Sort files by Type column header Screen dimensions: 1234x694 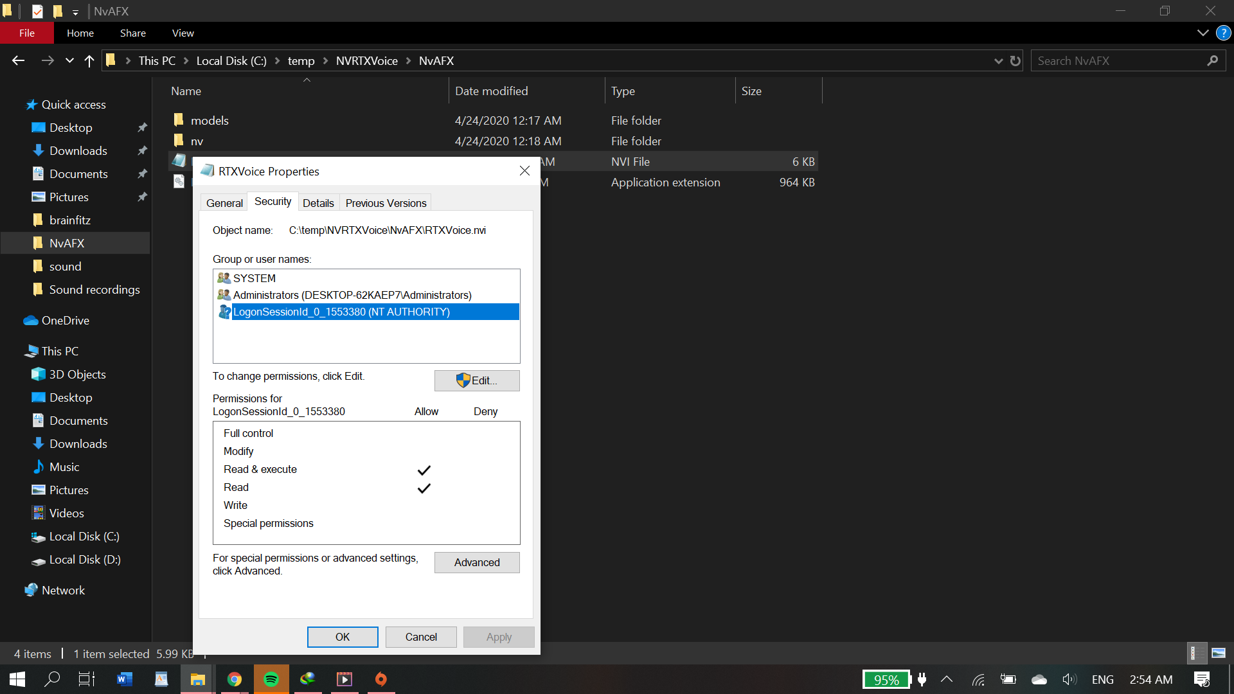[x=670, y=91]
